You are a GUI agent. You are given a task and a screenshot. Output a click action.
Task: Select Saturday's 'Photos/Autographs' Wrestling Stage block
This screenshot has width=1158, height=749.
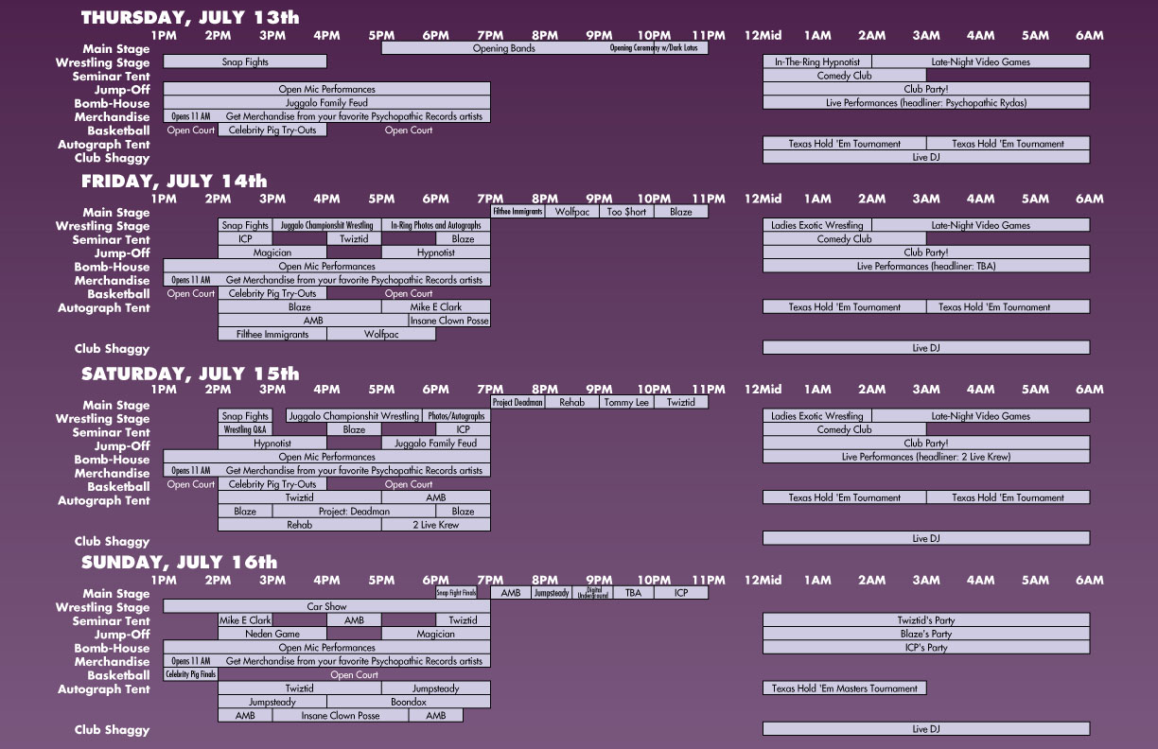tap(456, 416)
